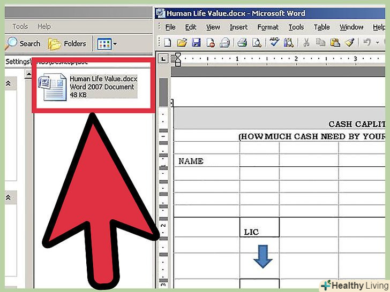Open the Tools menu in Word
Viewport: 390px width, 292px height.
coord(296,27)
